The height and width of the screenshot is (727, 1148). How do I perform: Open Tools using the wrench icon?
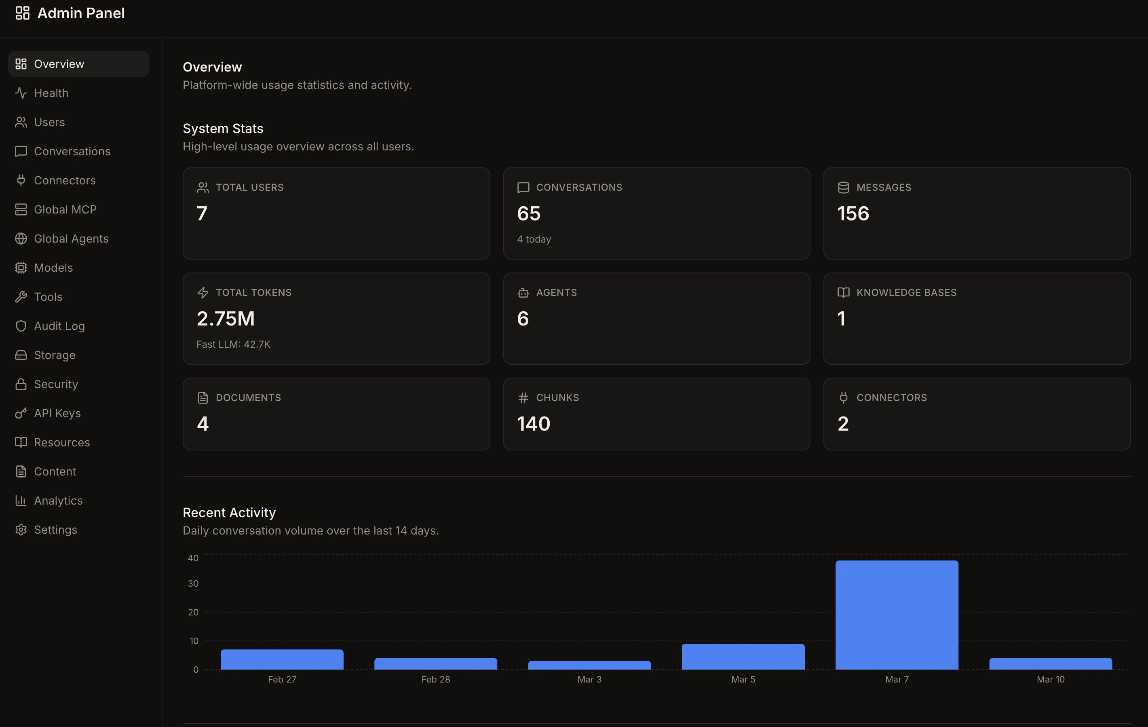21,296
